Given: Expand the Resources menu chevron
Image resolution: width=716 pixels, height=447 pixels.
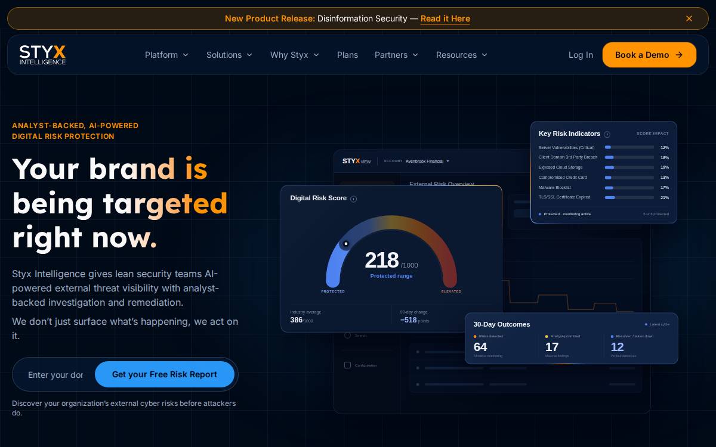Looking at the screenshot, I should pos(484,55).
